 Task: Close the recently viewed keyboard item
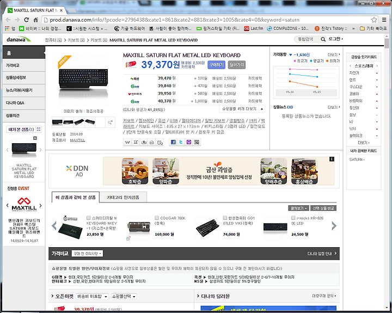[x=35, y=138]
